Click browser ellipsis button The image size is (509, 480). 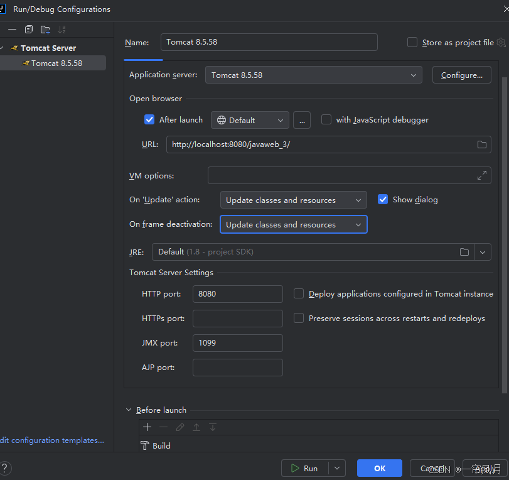(x=302, y=120)
